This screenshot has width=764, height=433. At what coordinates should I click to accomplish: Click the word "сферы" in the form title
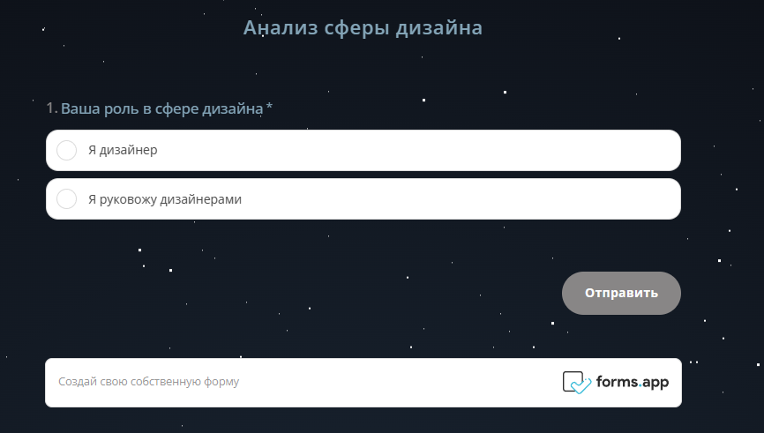tap(356, 28)
